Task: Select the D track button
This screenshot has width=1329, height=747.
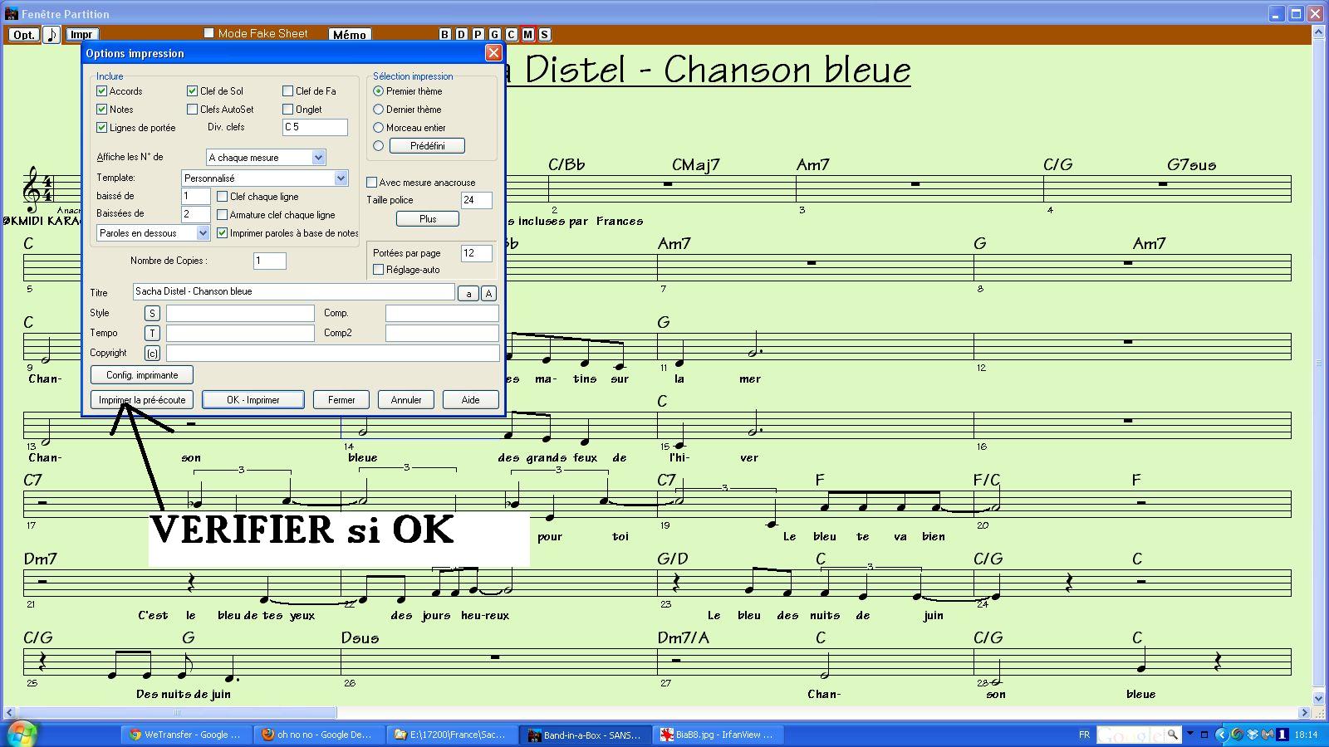Action: coord(461,34)
